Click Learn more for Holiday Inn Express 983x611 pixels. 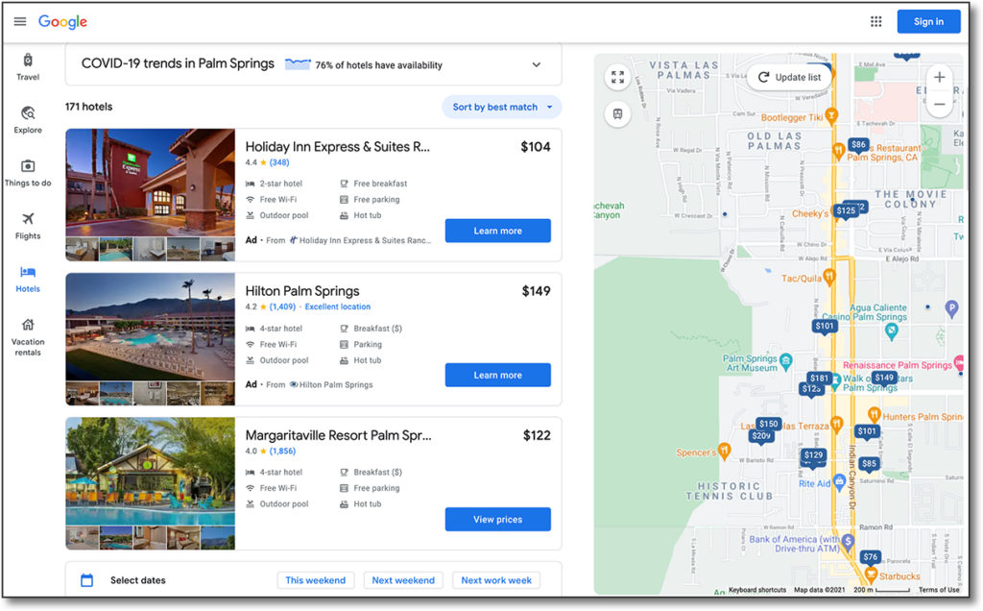pos(498,231)
